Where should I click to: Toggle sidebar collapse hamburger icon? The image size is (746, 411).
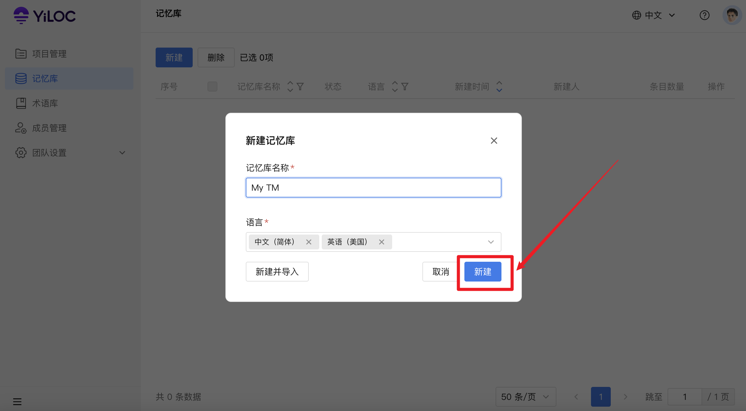coord(17,401)
